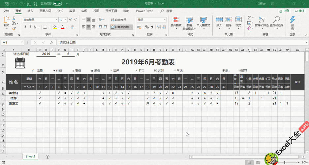Toggle Bold formatting
This screenshot has width=309, height=165.
[25, 27]
